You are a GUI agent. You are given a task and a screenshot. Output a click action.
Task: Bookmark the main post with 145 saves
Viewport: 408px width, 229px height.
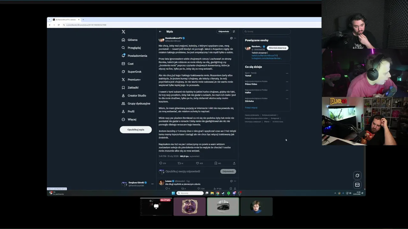pos(215,163)
